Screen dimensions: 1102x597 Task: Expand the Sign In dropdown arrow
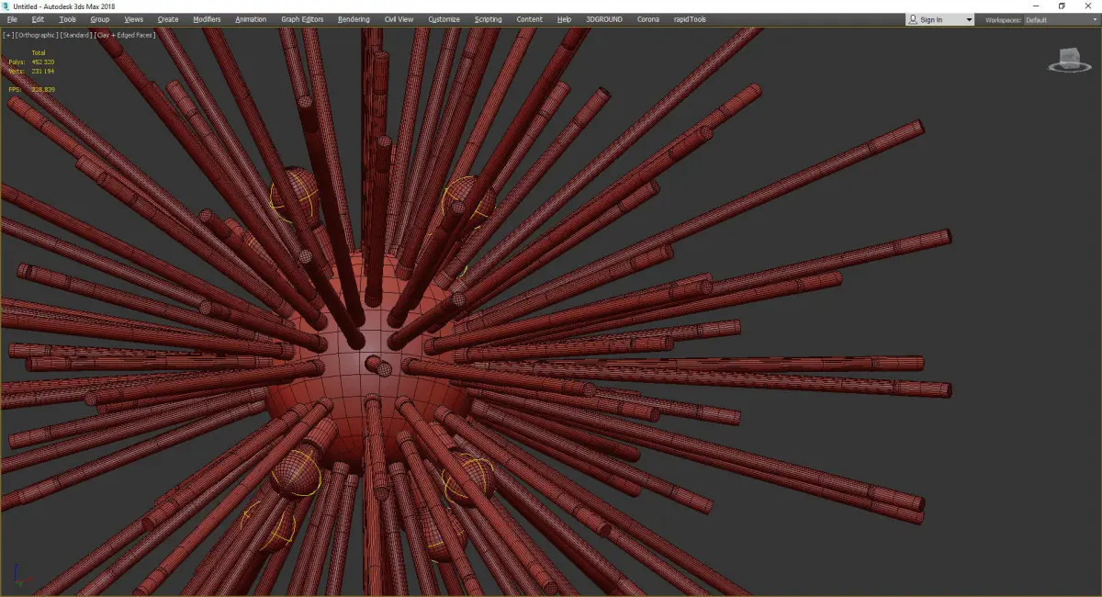(x=969, y=19)
